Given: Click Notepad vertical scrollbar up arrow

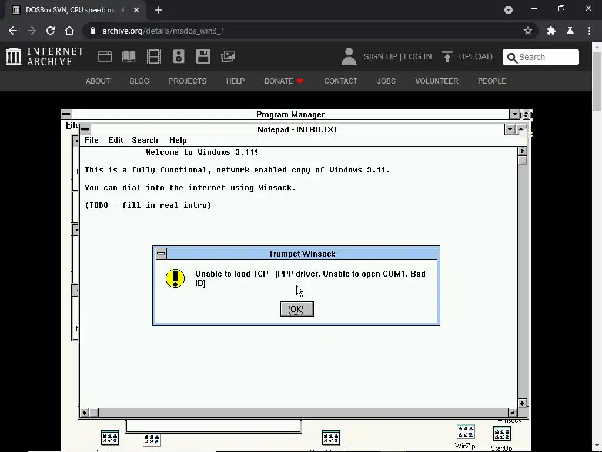Looking at the screenshot, I should coord(522,151).
